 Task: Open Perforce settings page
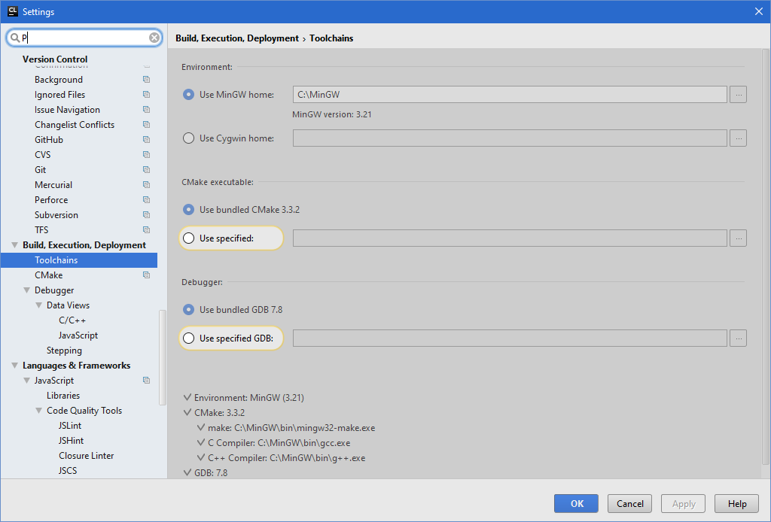(x=51, y=200)
